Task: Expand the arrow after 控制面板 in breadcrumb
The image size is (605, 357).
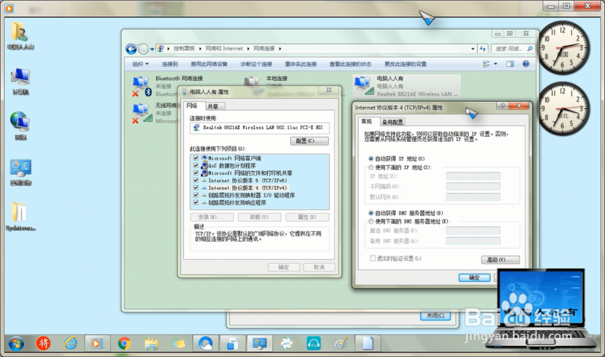Action: pyautogui.click(x=200, y=48)
